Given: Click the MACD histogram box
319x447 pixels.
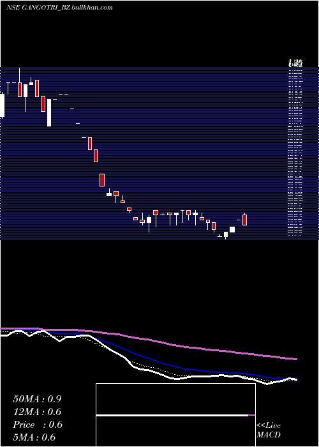Looking at the screenshot, I should point(175,415).
